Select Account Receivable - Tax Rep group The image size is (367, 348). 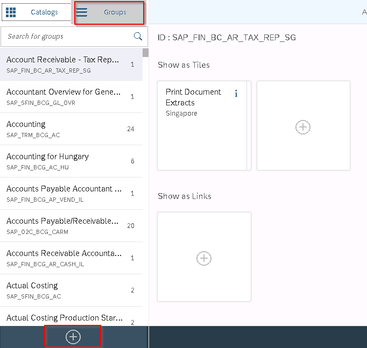click(63, 64)
